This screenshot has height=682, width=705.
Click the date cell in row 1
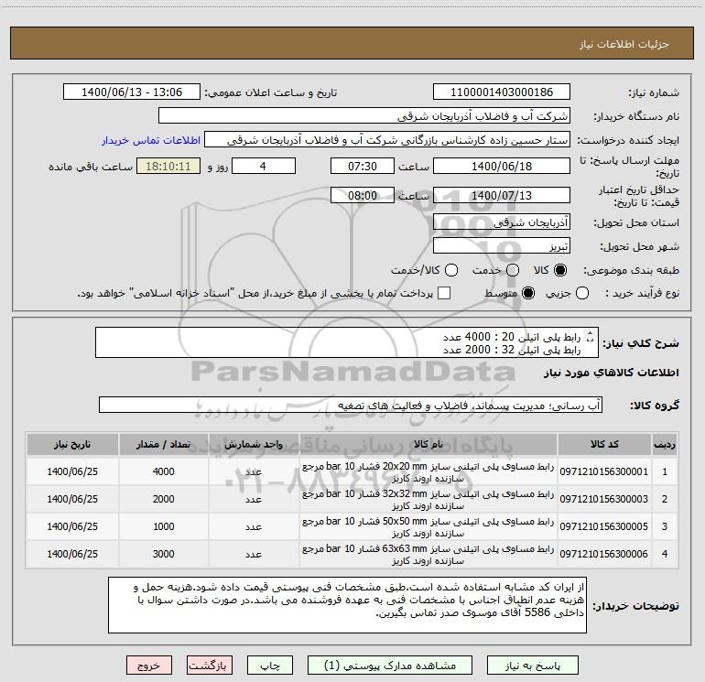click(72, 471)
